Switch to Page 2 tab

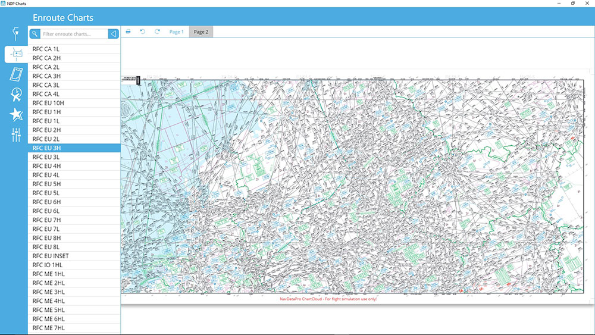(201, 32)
